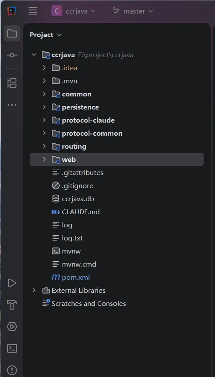Expand the External Libraries node
Image resolution: width=215 pixels, height=377 pixels.
pos(34,290)
